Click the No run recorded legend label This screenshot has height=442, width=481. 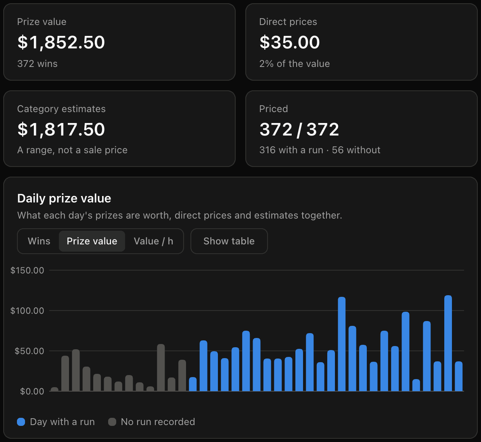(158, 422)
